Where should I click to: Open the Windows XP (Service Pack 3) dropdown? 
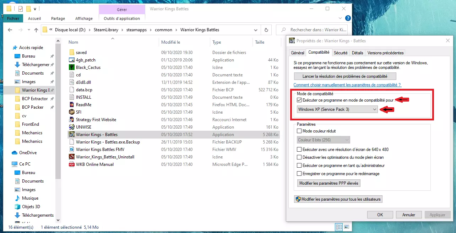337,109
